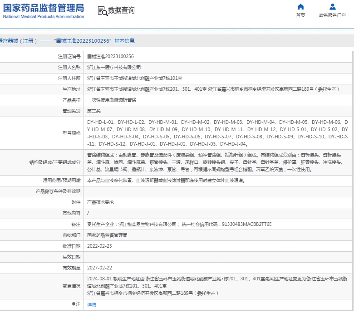Click the intended use description text
This screenshot has width=354, height=313.
pos(167,181)
